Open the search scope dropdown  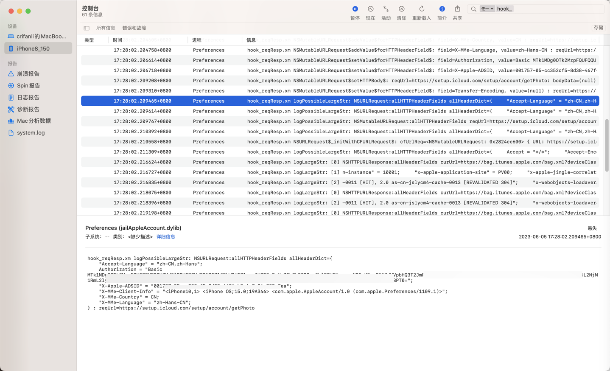pyautogui.click(x=487, y=9)
